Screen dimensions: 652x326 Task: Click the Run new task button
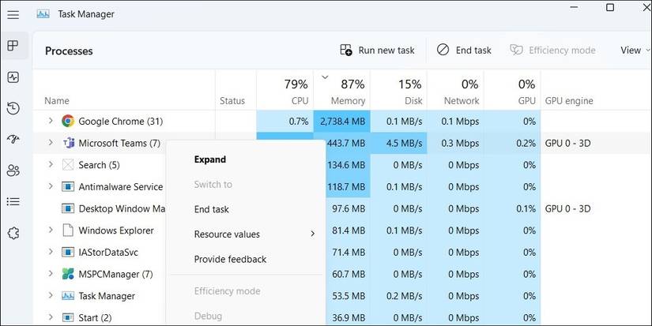(377, 51)
